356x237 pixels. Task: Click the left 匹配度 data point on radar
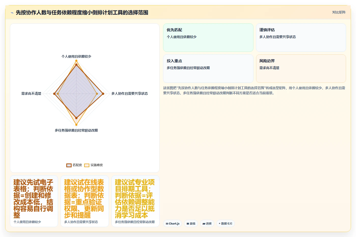pos(54,94)
